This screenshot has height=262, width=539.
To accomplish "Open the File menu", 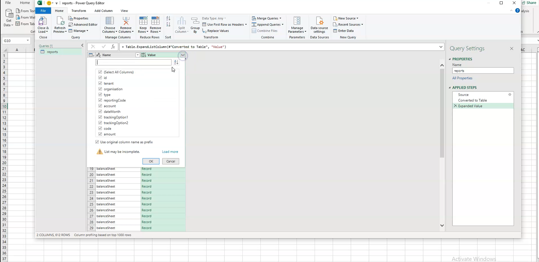I will (x=43, y=11).
